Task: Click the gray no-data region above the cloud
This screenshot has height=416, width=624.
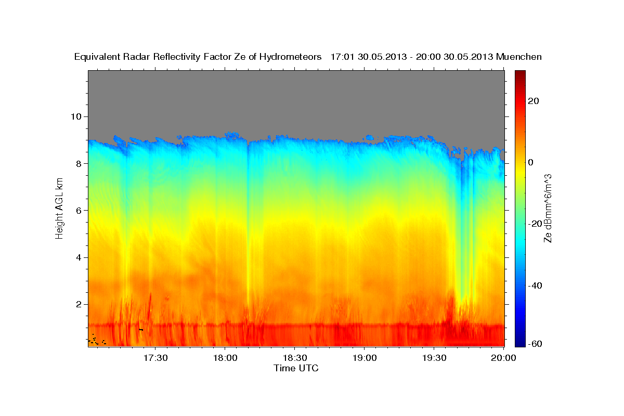Action: pos(296,101)
